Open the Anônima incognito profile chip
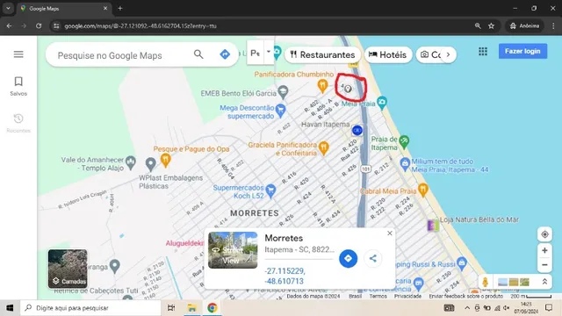562x316 pixels. click(525, 25)
